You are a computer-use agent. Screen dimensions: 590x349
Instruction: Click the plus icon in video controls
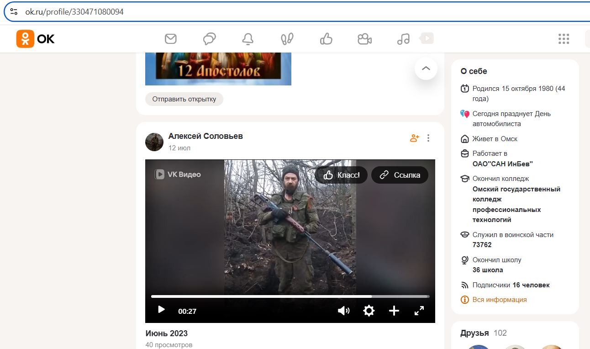click(394, 311)
